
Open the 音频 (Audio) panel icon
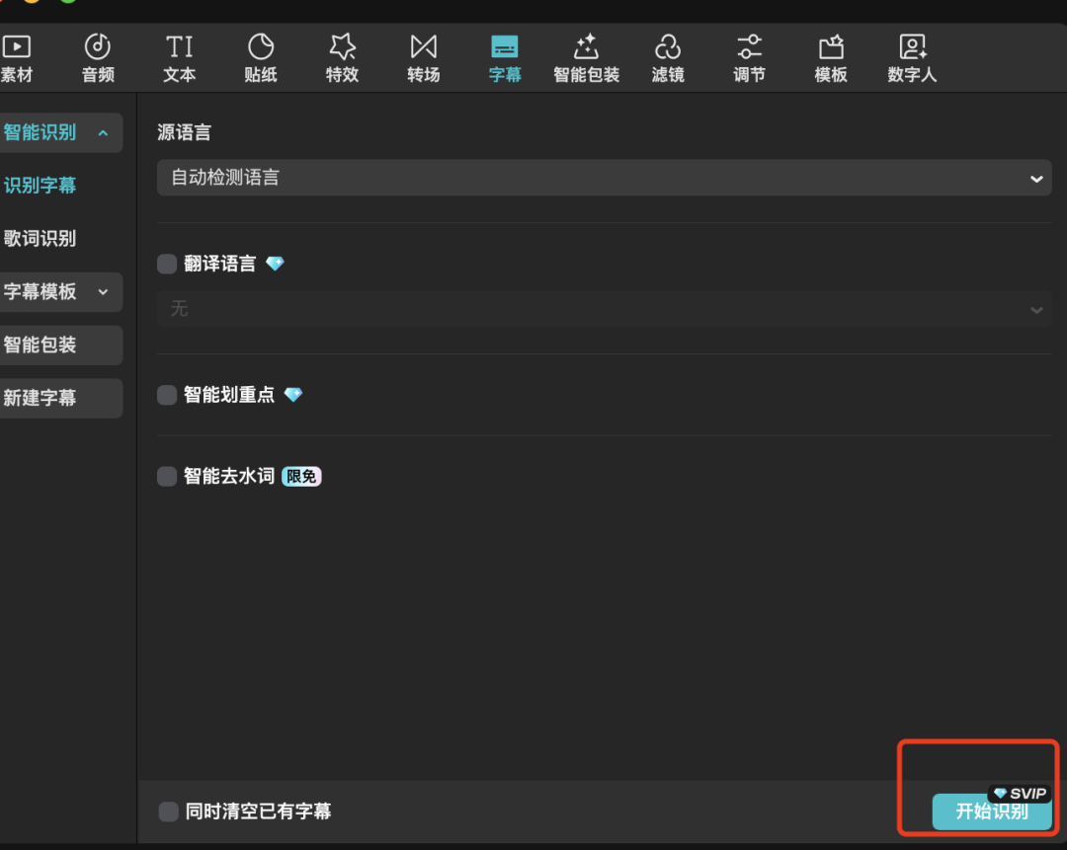98,46
